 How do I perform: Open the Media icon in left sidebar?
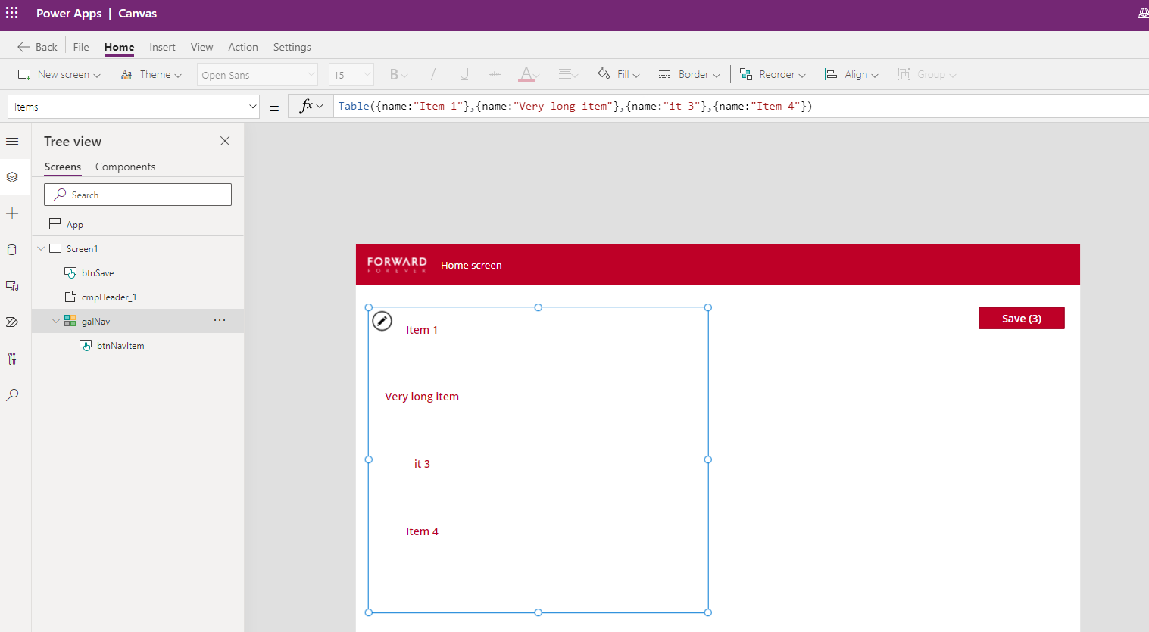click(x=12, y=286)
